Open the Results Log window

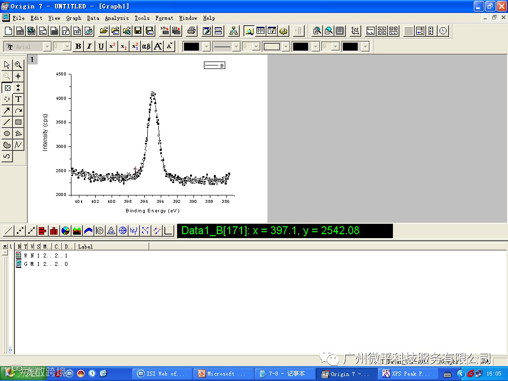[260, 31]
